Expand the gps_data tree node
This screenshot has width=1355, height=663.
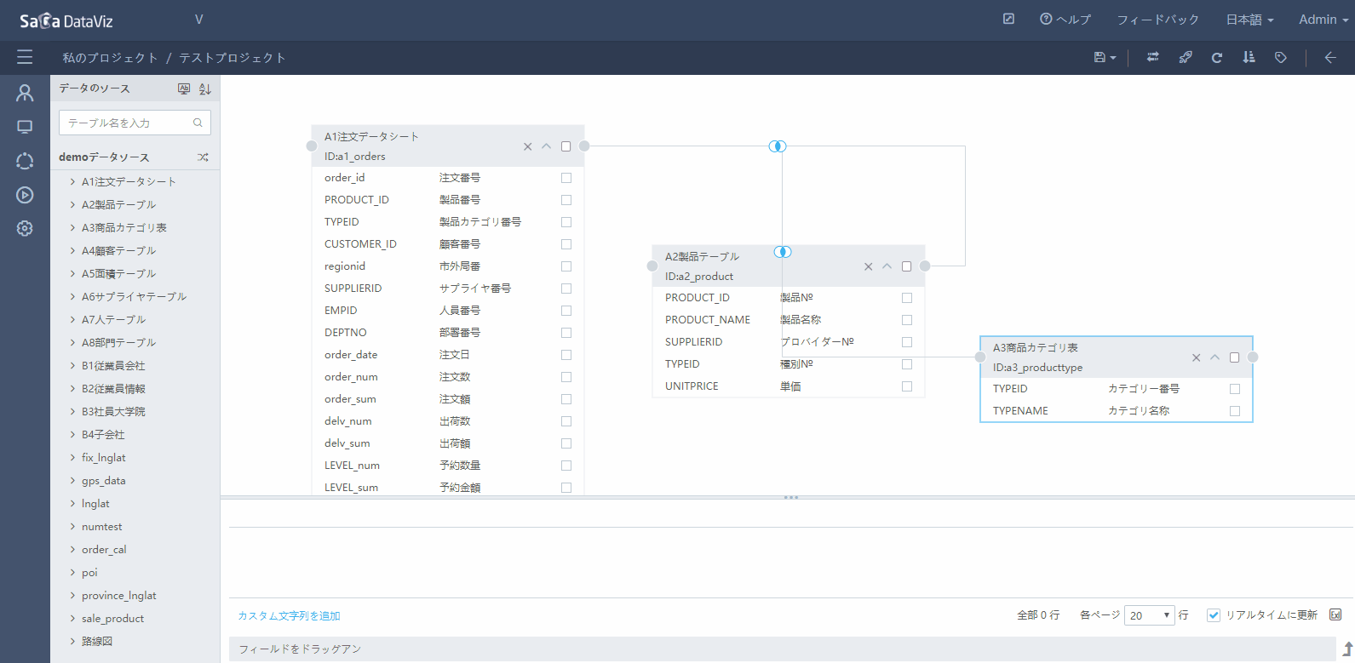(x=72, y=480)
